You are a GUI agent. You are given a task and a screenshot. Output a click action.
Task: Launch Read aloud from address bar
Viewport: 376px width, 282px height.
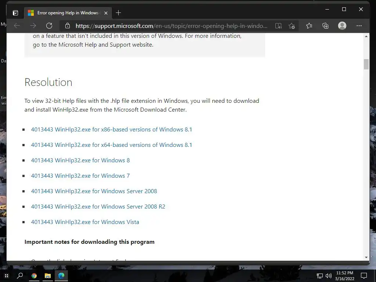[278, 26]
